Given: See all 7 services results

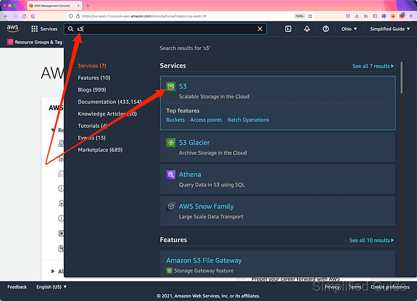Looking at the screenshot, I should click(x=373, y=66).
